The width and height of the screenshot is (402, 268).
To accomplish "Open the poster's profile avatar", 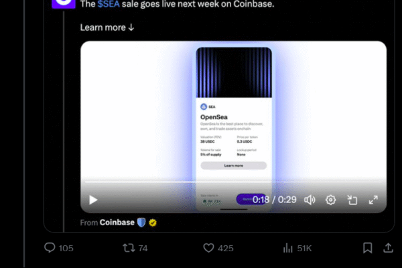I will click(x=64, y=4).
